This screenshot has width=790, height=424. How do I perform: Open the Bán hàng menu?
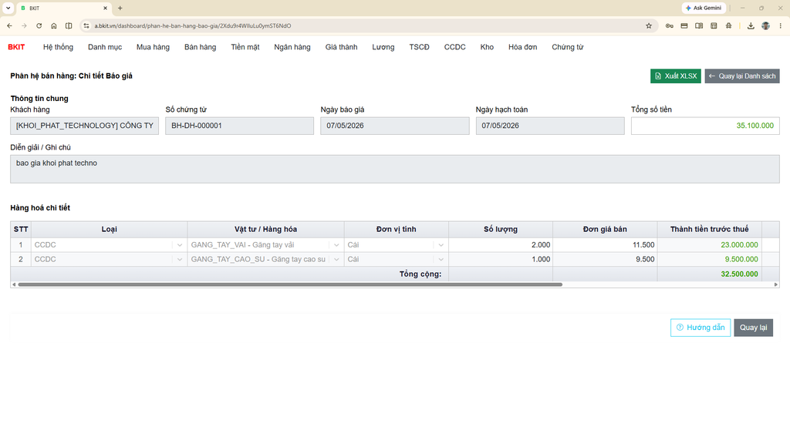click(200, 47)
